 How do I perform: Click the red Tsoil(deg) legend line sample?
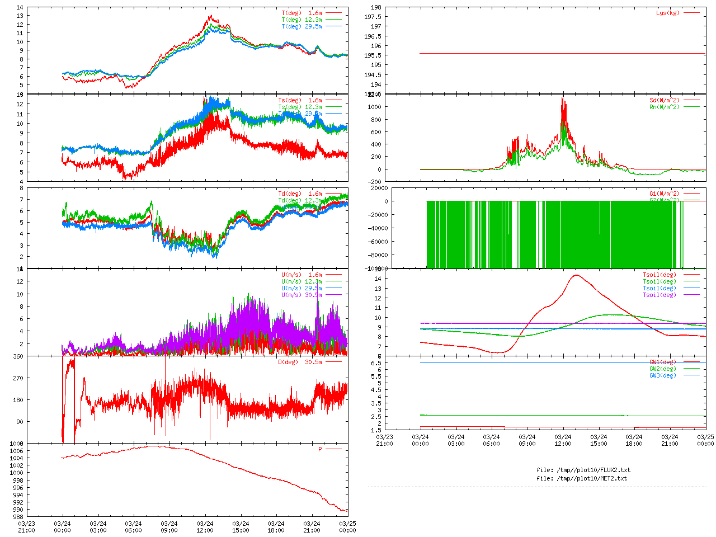coord(691,275)
